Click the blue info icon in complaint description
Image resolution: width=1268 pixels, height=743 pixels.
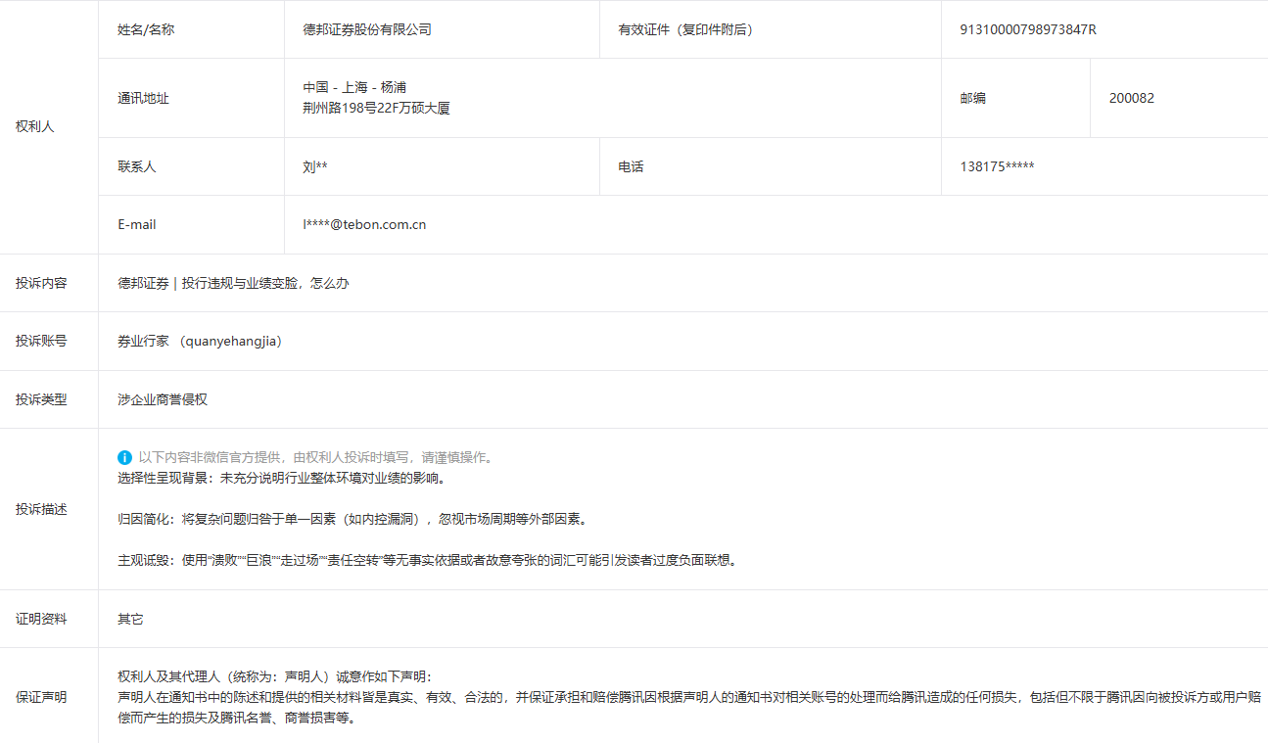pos(124,457)
